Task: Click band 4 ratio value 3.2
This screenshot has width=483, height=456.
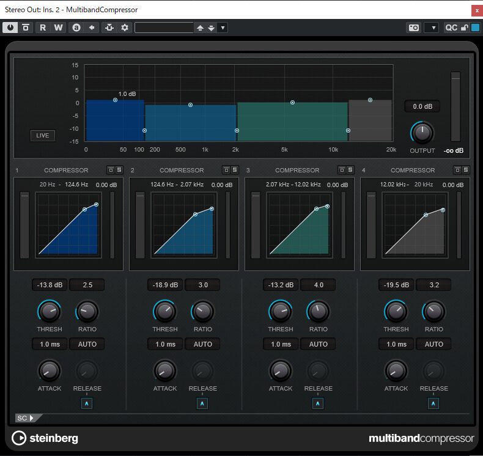Action: [x=433, y=285]
